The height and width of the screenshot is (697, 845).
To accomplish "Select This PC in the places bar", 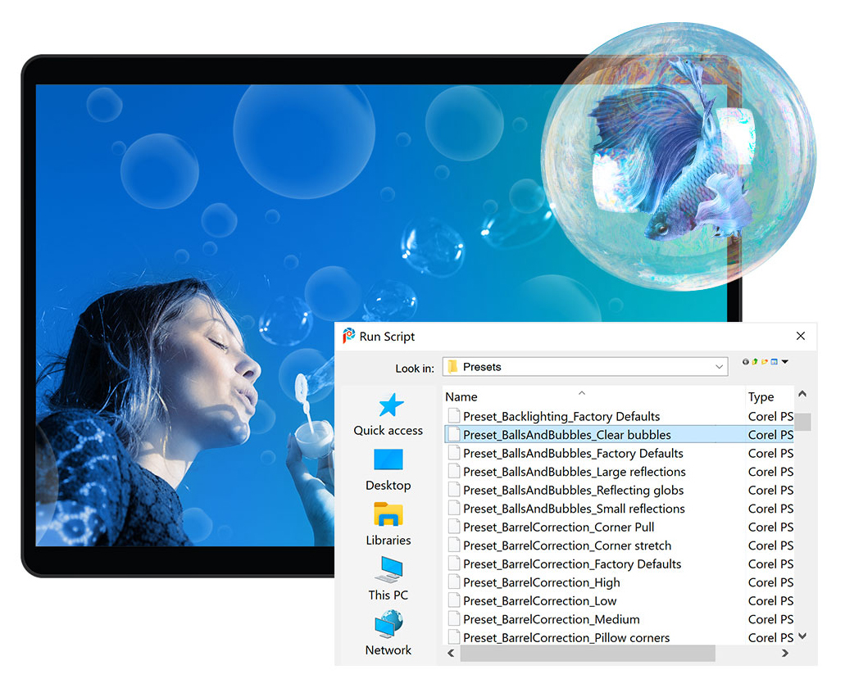I will tap(388, 579).
